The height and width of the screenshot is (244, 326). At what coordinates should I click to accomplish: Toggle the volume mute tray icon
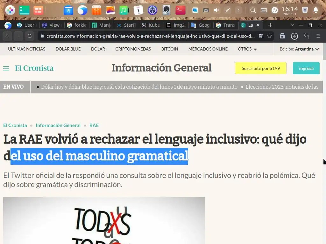coord(216,10)
